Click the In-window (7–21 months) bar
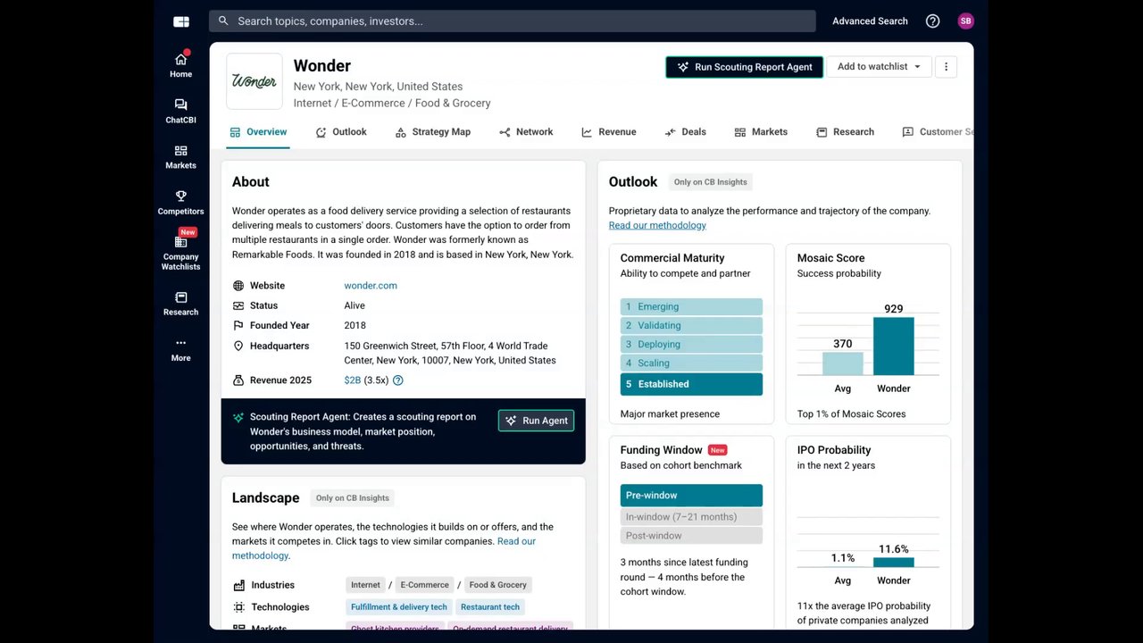1143x643 pixels. (691, 517)
